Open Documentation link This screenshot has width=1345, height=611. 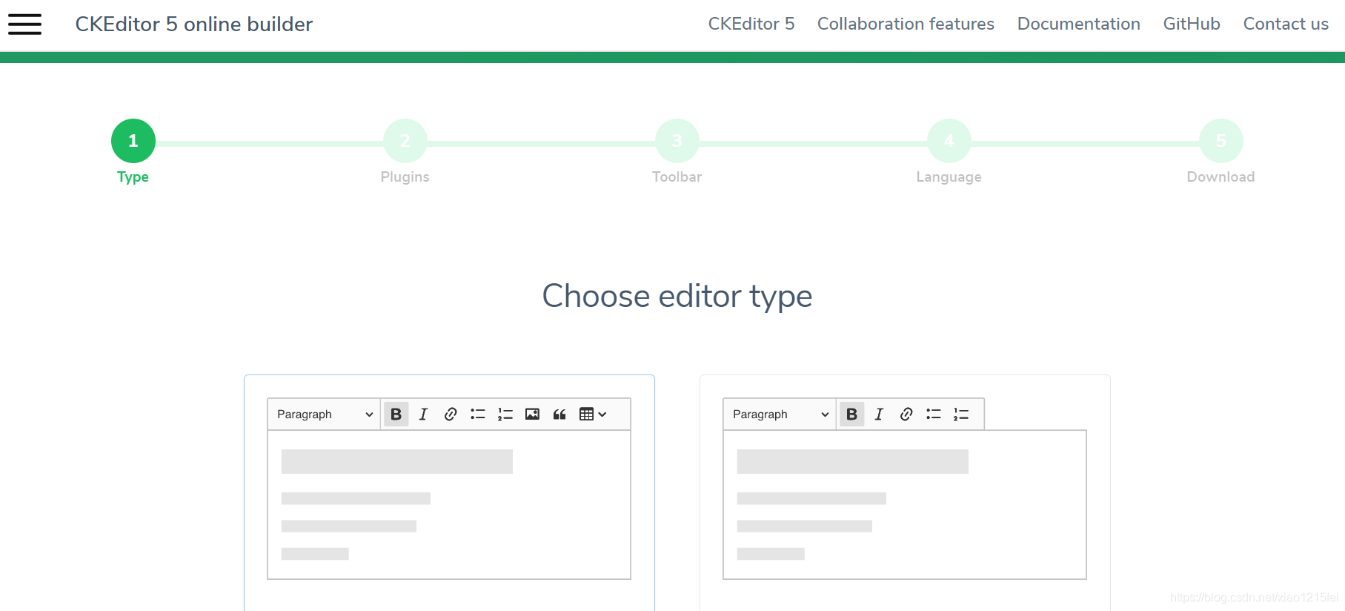[x=1079, y=24]
